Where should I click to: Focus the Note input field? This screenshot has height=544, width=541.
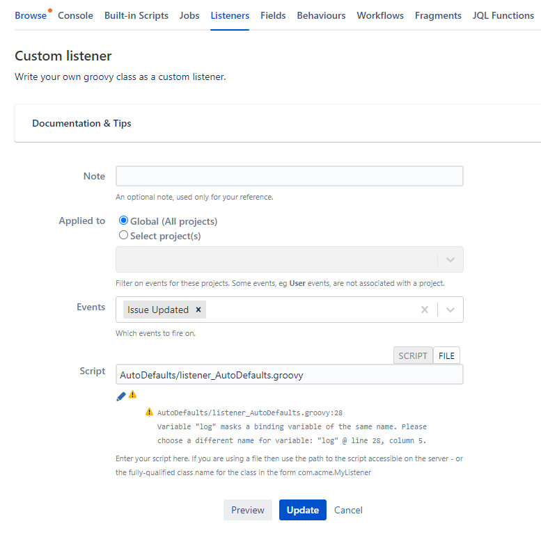290,176
